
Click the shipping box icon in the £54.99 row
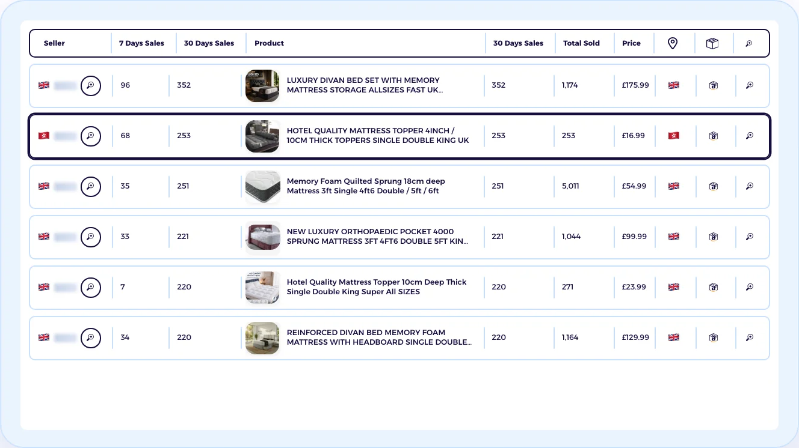[714, 186]
